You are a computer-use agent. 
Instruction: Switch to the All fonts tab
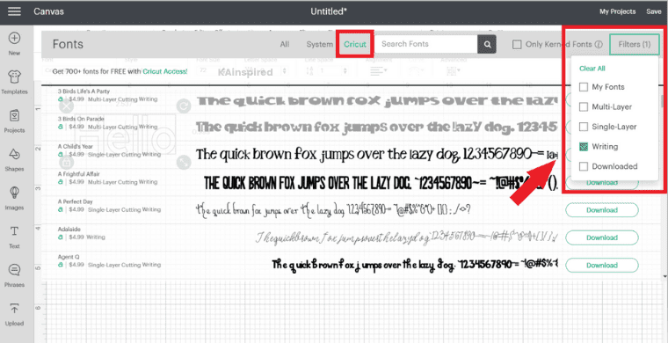[285, 44]
